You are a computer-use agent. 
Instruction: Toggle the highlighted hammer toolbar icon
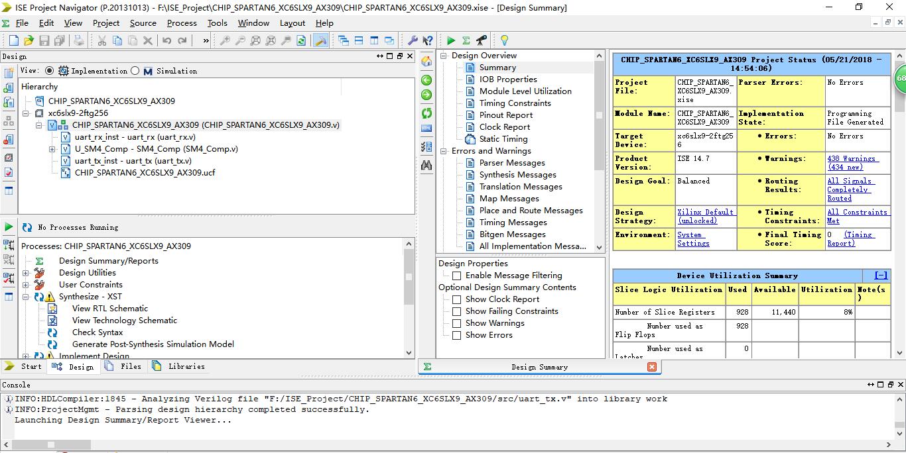pyautogui.click(x=320, y=40)
